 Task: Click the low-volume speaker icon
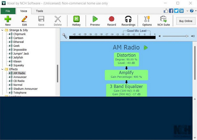pyautogui.click(x=160, y=36)
